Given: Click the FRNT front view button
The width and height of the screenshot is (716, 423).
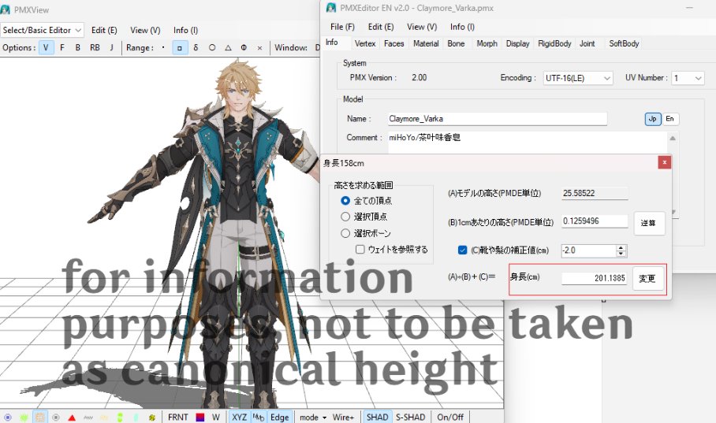Looking at the screenshot, I should pyautogui.click(x=177, y=417).
